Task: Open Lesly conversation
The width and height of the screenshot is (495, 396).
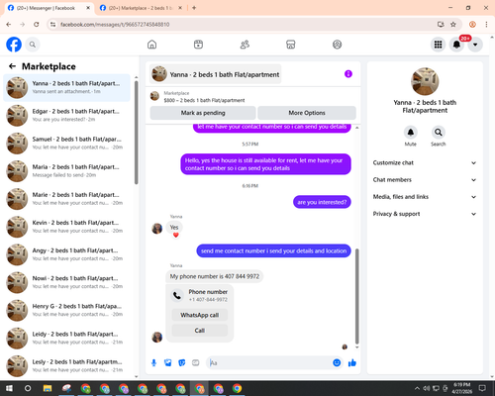Action: click(x=66, y=366)
